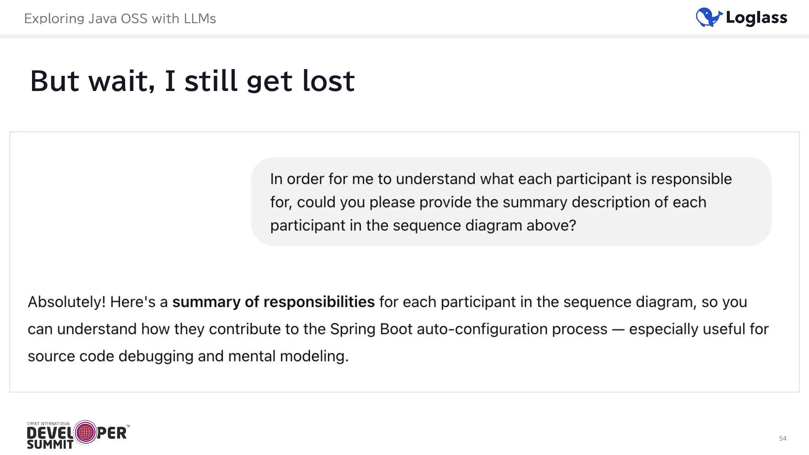The image size is (809, 455).
Task: Click the pink globe in Developer Summit logo
Action: pos(85,432)
